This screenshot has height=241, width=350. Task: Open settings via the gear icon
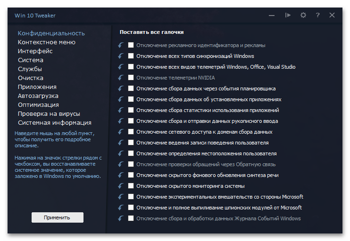[303, 15]
